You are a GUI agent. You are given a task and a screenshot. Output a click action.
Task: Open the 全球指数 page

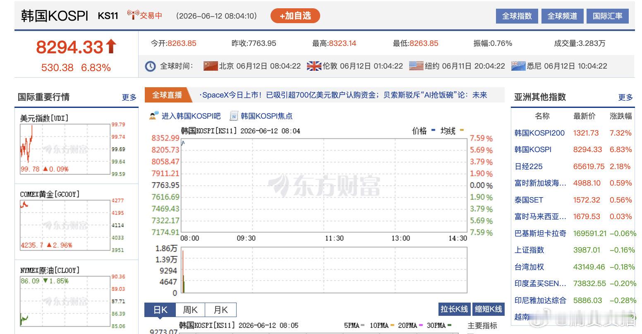[517, 16]
